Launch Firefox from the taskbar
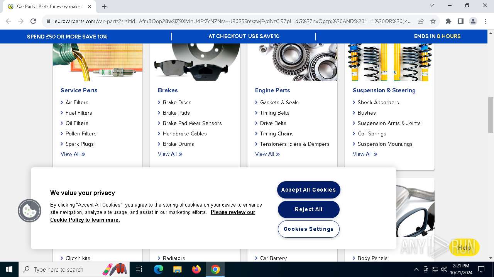Viewport: 494px width, 277px height. (x=196, y=269)
